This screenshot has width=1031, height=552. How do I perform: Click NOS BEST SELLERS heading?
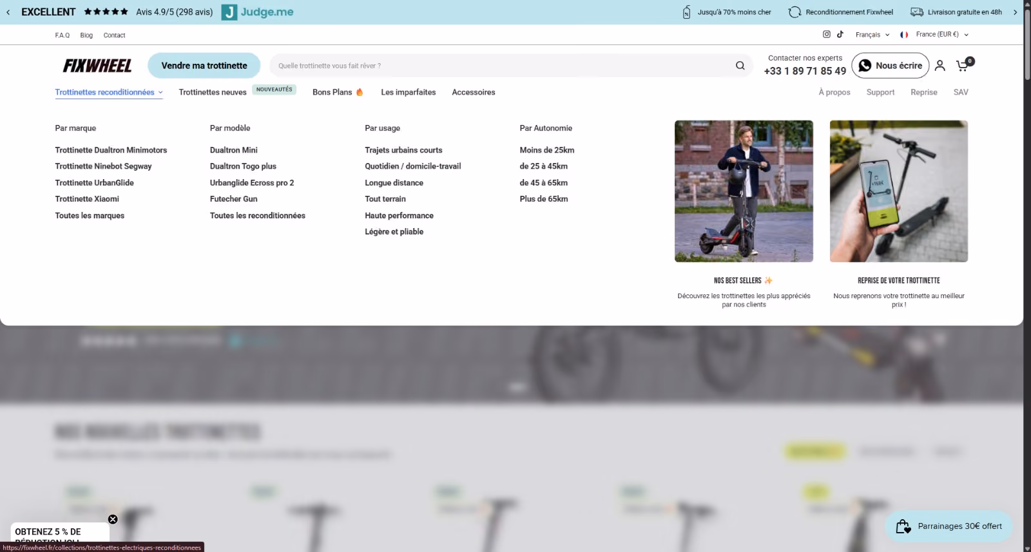point(743,281)
